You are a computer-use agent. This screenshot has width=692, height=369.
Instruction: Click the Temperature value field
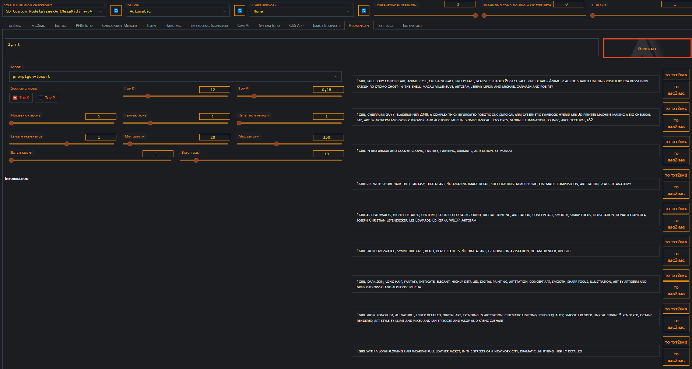point(214,116)
